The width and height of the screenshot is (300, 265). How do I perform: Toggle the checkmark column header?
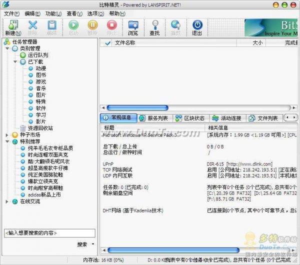point(107,43)
